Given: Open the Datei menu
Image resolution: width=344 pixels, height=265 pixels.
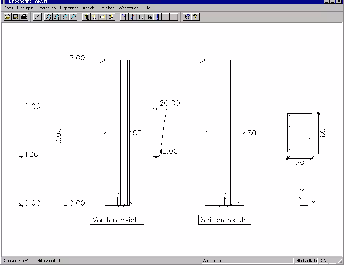Looking at the screenshot, I should point(8,8).
